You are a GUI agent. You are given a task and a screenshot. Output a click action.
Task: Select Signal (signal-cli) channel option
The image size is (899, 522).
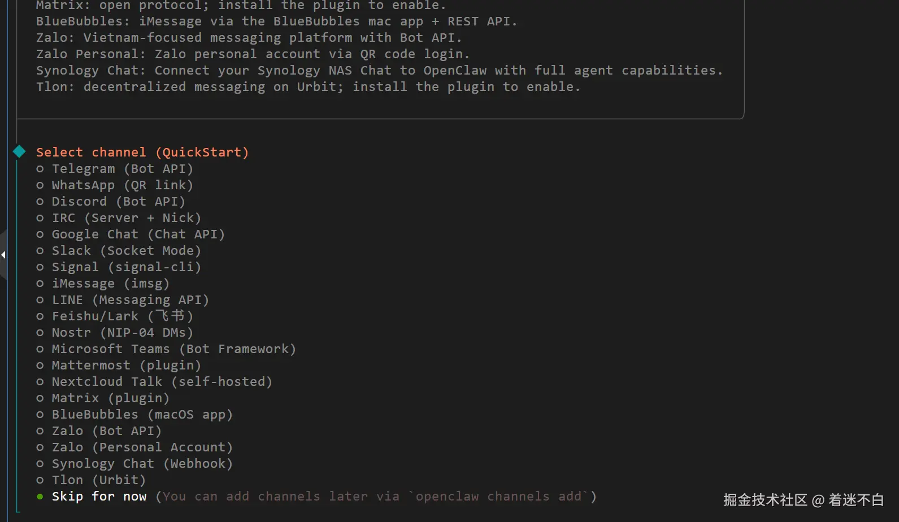pos(126,267)
